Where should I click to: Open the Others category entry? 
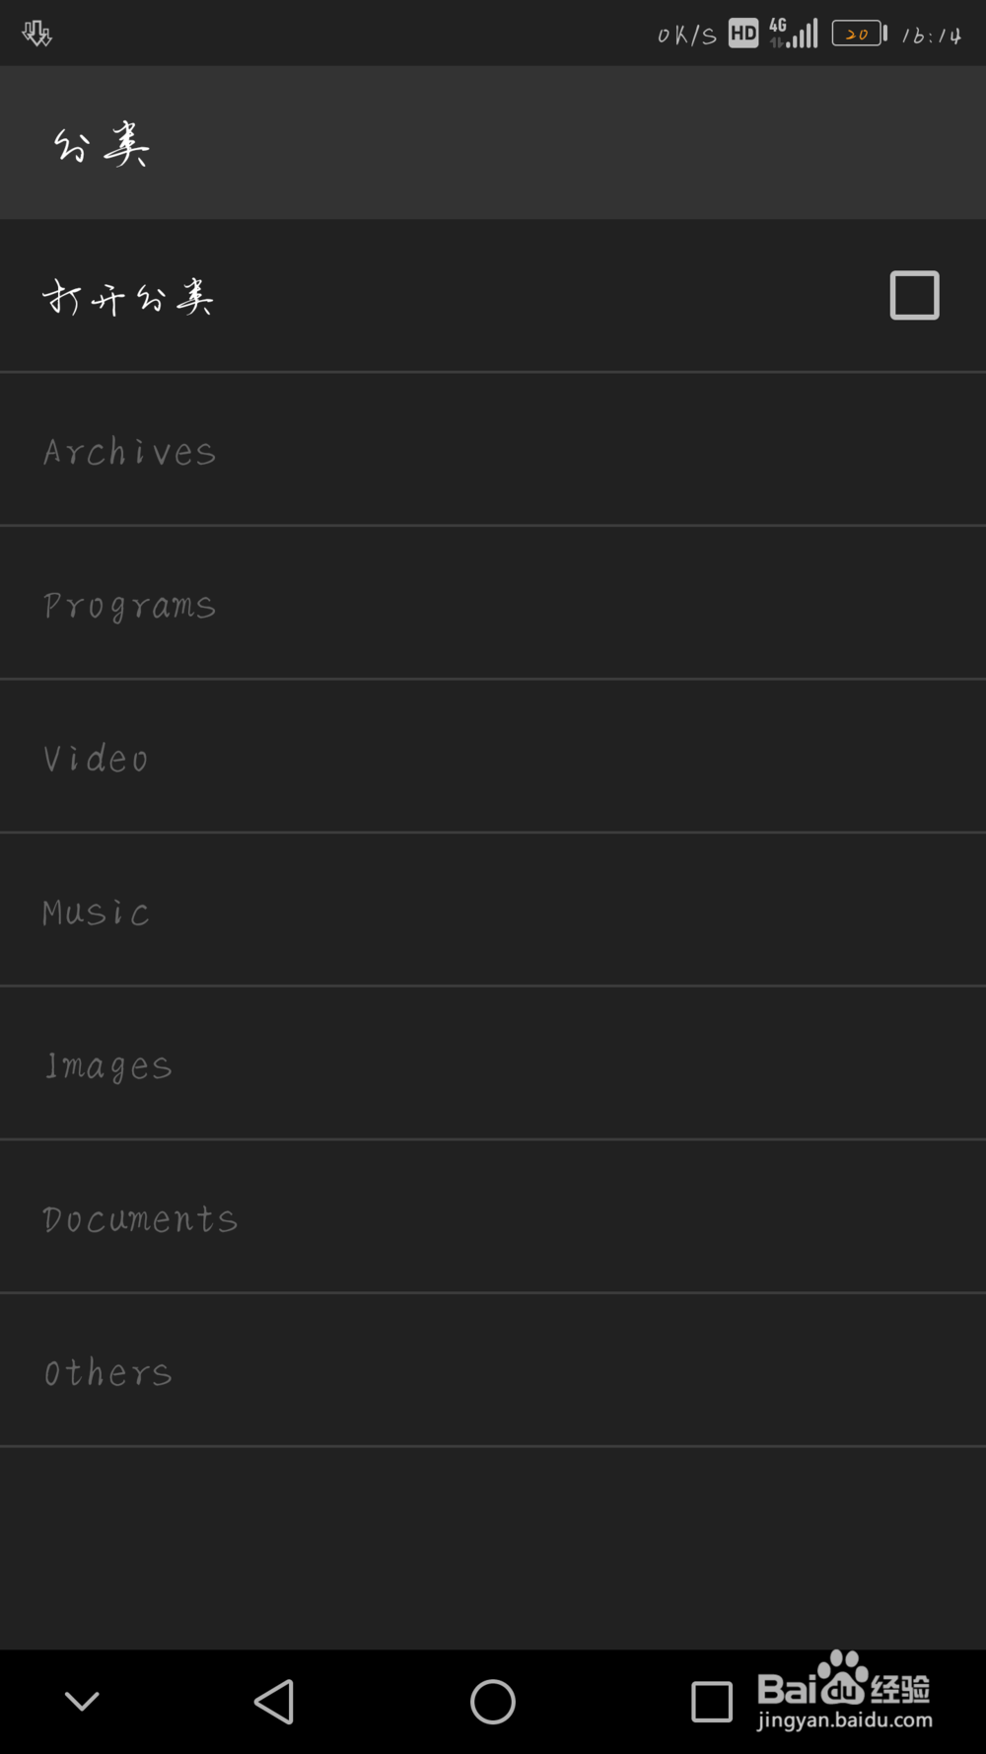(493, 1370)
